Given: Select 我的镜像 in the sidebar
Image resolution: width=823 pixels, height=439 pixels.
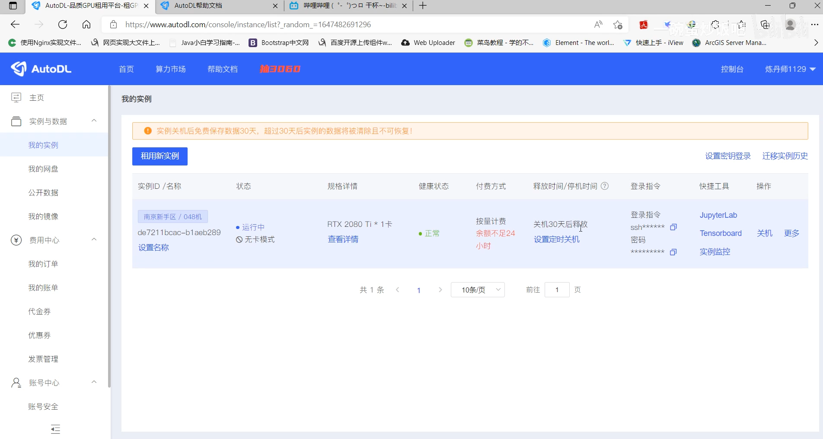Looking at the screenshot, I should (54, 216).
